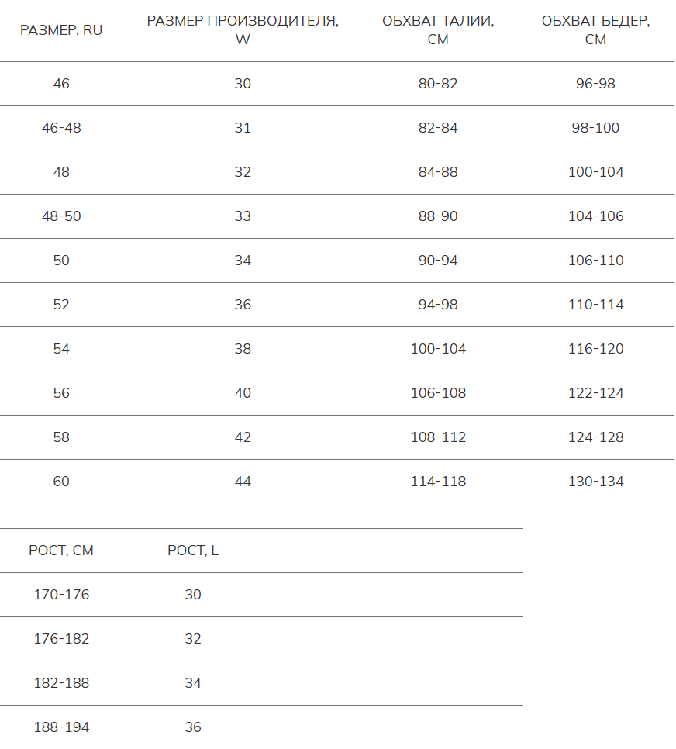Viewport: 676px width, 749px height.
Task: Select height range 170-176 cell
Action: [61, 595]
